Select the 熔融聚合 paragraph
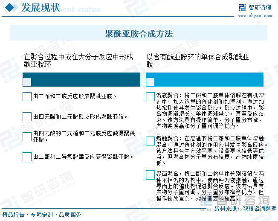278x221 pixels. (212, 151)
